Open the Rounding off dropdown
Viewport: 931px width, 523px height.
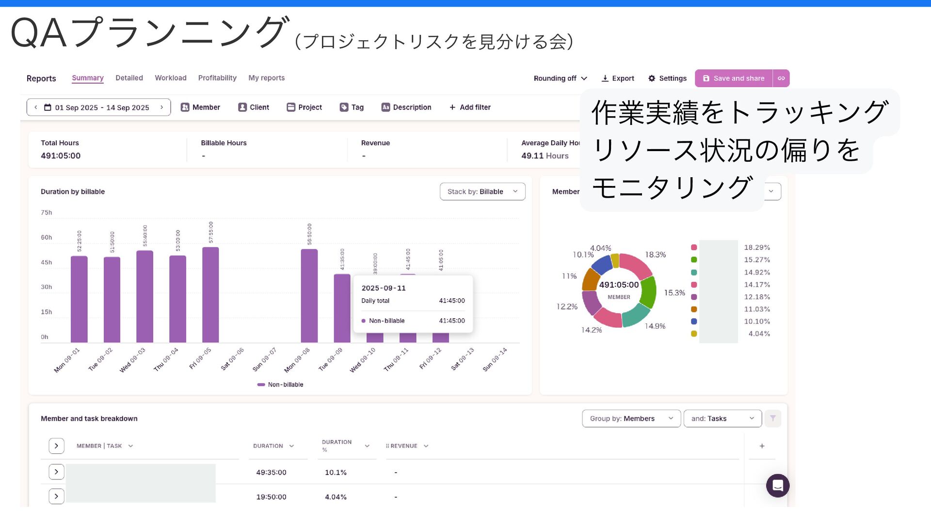560,78
